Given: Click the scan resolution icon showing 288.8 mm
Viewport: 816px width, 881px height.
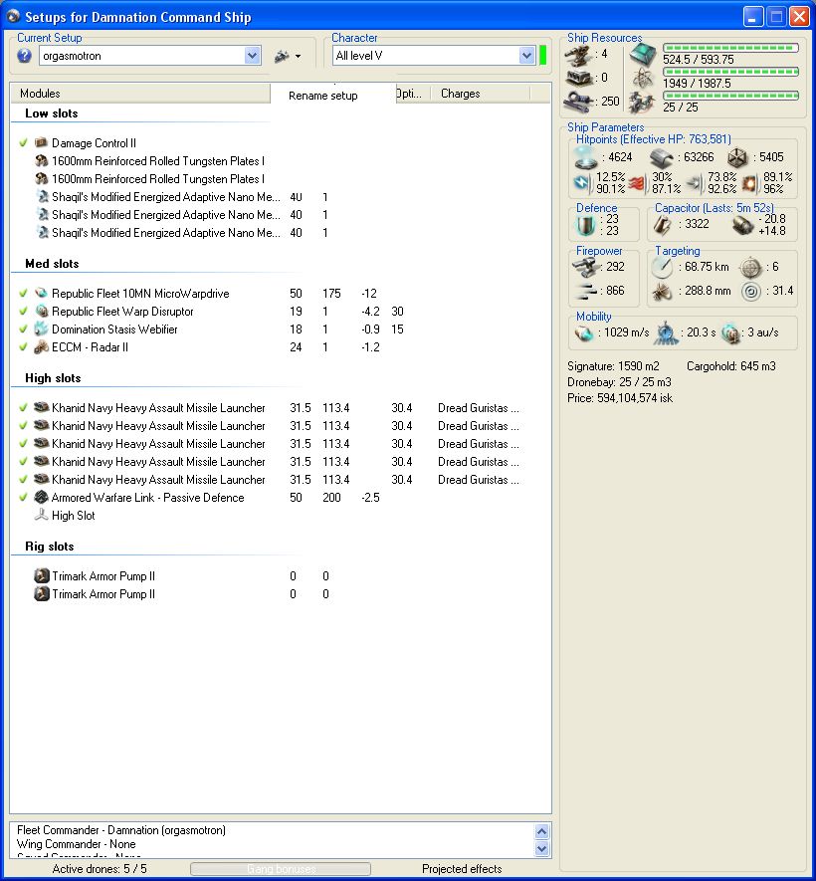Looking at the screenshot, I should tap(662, 291).
